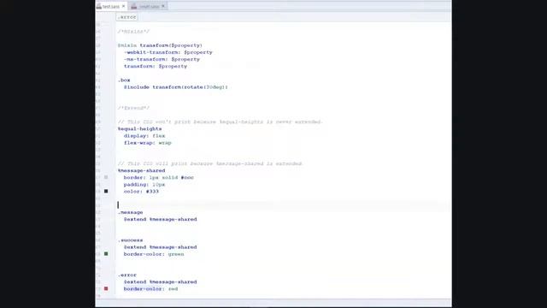Place cursor on '@mixin transform($property)' line
The width and height of the screenshot is (547, 308).
pyautogui.click(x=160, y=45)
